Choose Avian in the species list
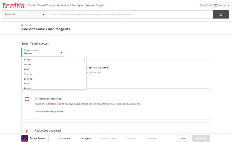Image resolution: width=232 pixels, height=142 pixels. click(x=27, y=69)
